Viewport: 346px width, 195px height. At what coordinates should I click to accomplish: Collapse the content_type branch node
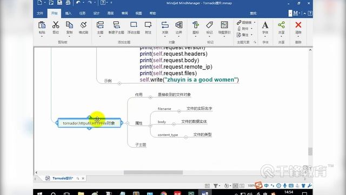click(x=186, y=137)
